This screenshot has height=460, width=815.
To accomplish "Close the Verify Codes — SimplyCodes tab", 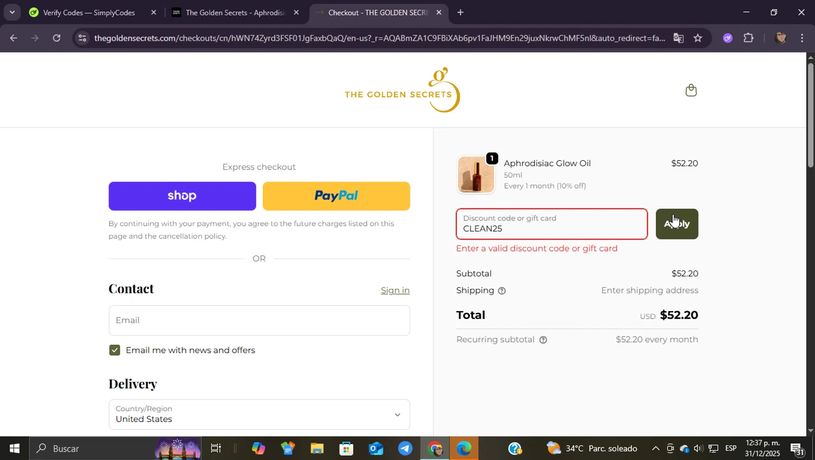I will 154,12.
